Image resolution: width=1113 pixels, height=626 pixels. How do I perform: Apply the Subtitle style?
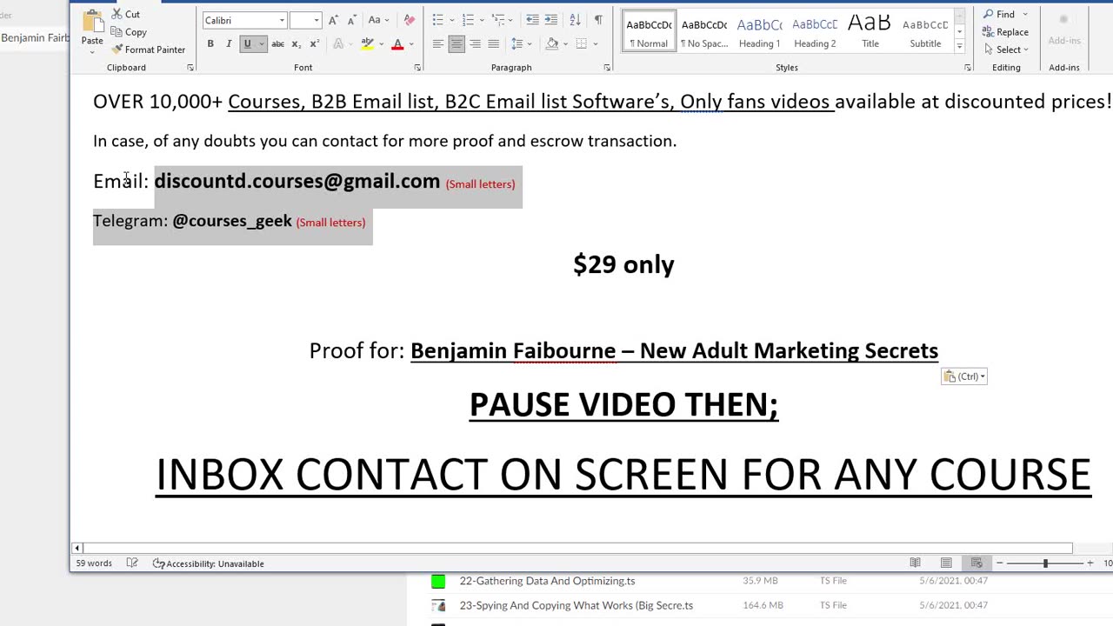925,31
